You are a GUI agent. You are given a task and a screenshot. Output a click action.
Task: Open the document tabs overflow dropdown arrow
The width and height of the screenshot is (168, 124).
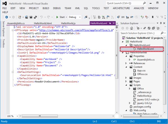(x=117, y=23)
